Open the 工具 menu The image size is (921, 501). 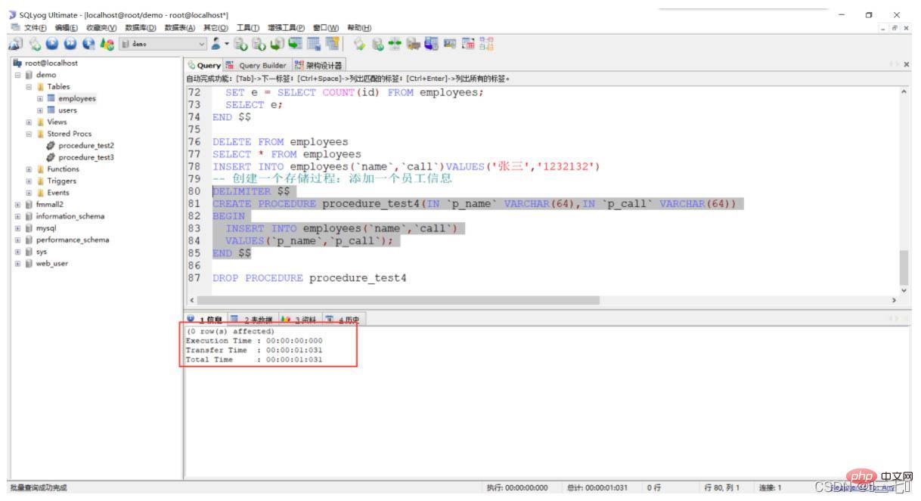pyautogui.click(x=247, y=28)
